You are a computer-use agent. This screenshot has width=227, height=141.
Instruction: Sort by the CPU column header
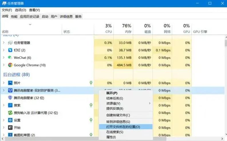point(104,28)
